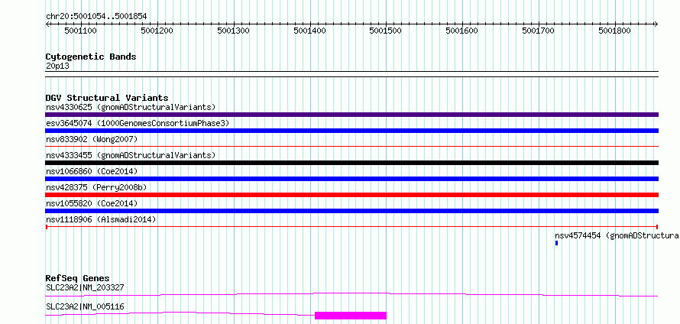
Task: Click the Cytogenetic Bands track title
Action: 91,57
